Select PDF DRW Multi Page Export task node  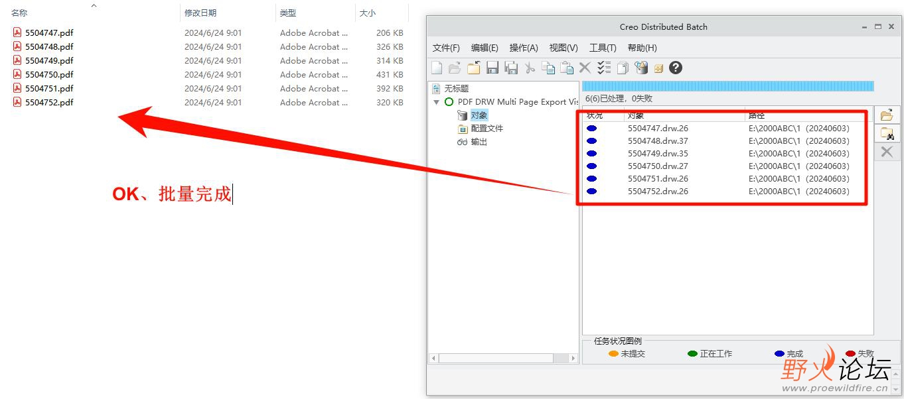pyautogui.click(x=518, y=101)
